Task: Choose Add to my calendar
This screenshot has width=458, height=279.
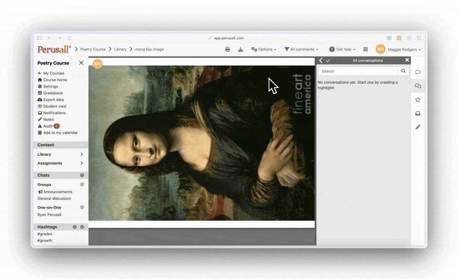Action: point(57,133)
